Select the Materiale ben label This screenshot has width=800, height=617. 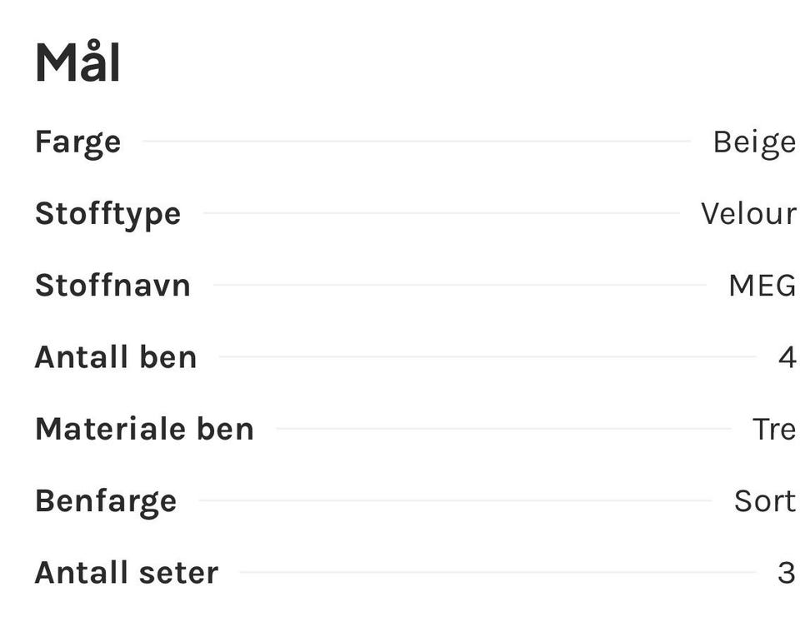point(144,429)
